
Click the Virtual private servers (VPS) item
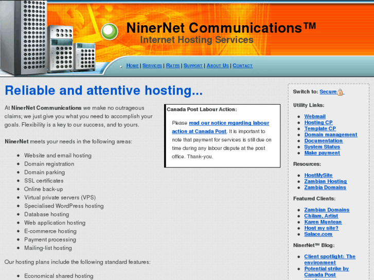pos(60,198)
